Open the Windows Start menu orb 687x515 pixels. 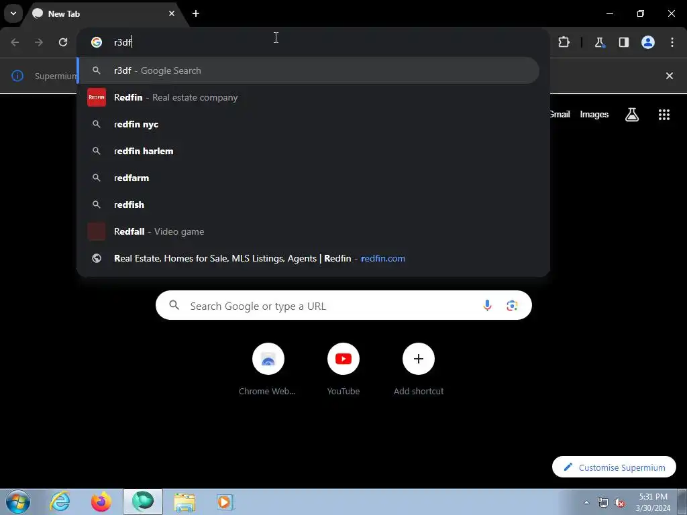tap(17, 502)
